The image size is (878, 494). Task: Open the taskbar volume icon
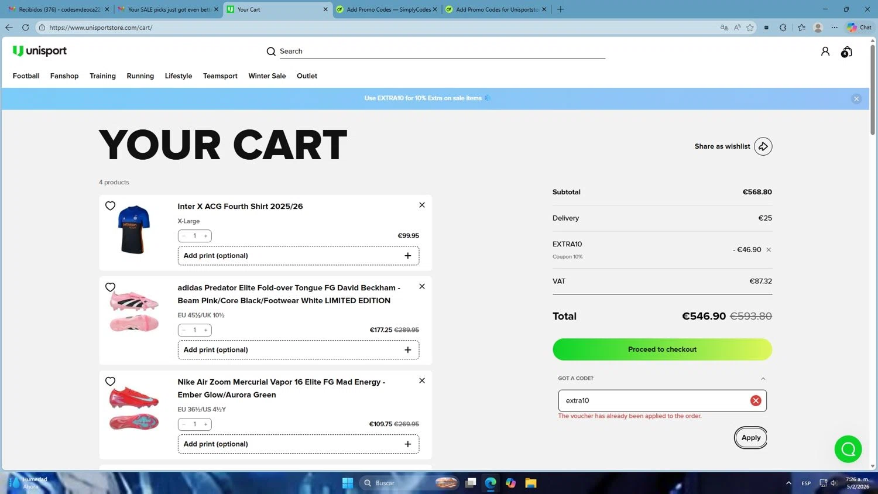pyautogui.click(x=834, y=483)
